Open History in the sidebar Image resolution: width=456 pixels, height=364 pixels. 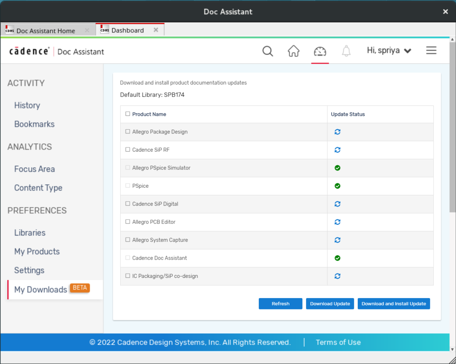point(27,105)
